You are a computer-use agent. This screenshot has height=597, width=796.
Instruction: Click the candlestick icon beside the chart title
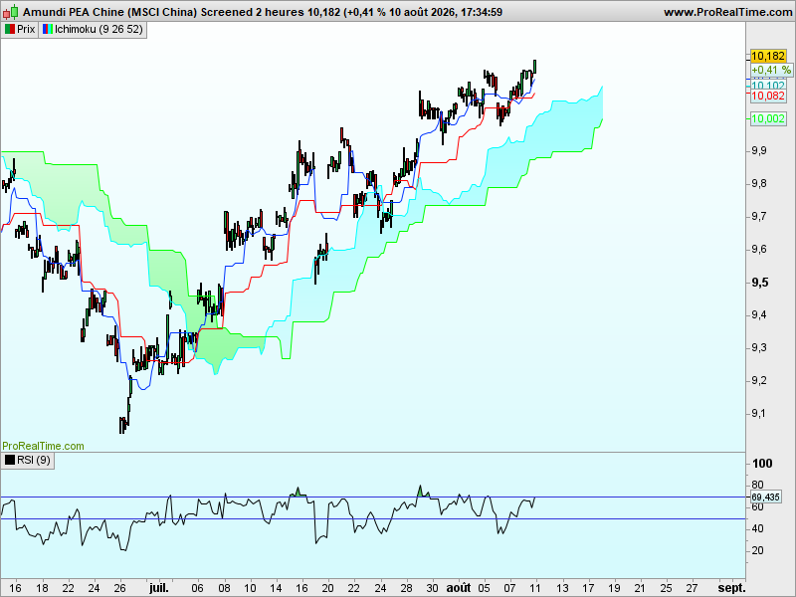(10, 12)
